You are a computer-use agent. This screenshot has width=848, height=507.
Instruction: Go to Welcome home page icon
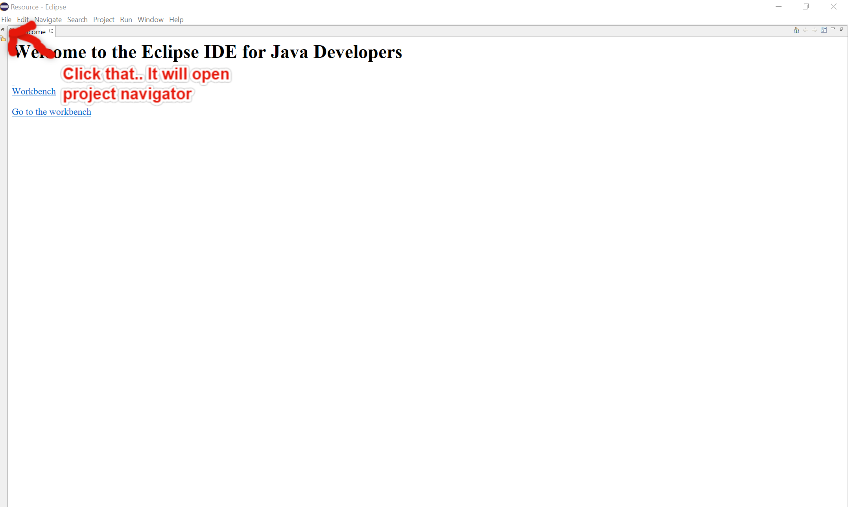[796, 30]
